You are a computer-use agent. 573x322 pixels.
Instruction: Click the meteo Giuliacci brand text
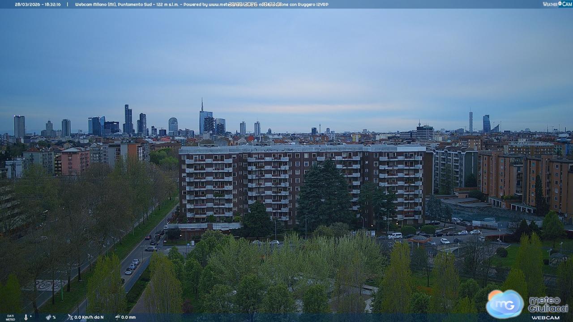coord(548,304)
